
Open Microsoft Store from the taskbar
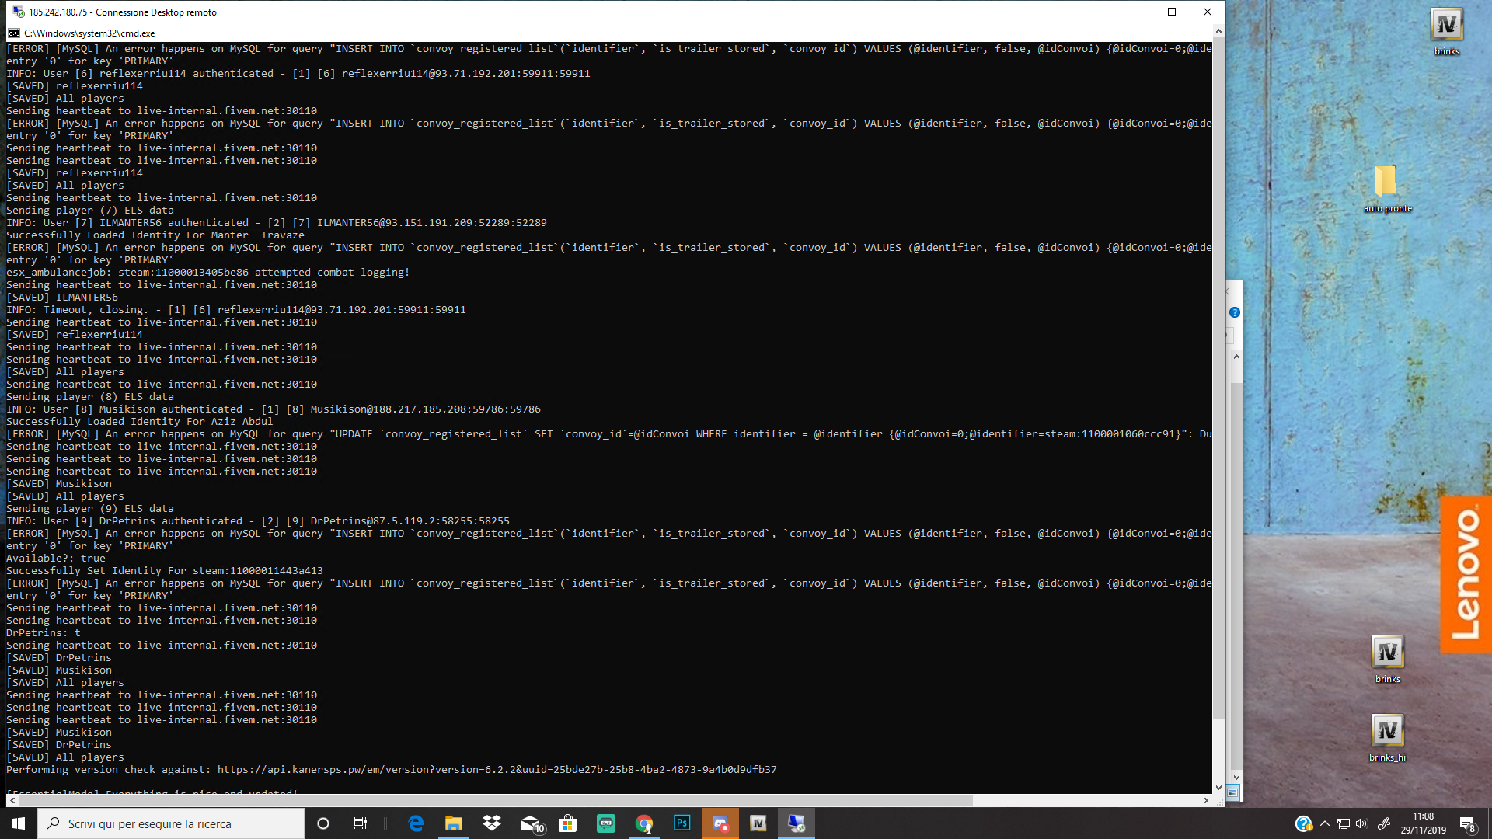click(568, 823)
